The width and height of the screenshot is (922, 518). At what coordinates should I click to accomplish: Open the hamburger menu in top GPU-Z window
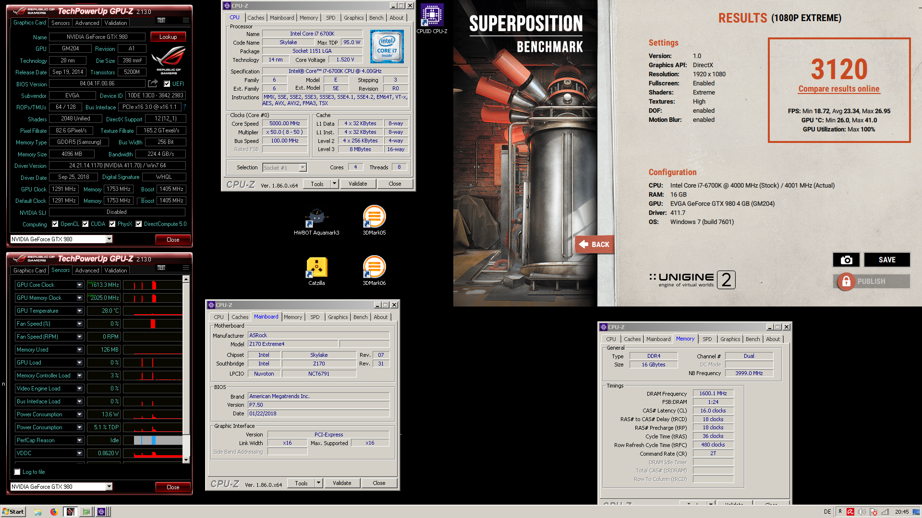point(185,20)
